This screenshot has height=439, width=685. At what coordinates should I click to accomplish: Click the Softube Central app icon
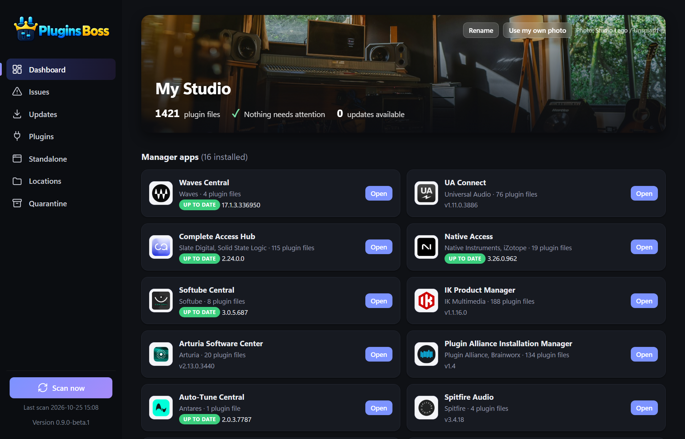[x=161, y=301]
